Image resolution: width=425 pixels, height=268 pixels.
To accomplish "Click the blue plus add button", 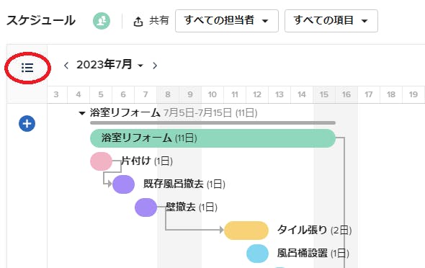I will tap(27, 124).
